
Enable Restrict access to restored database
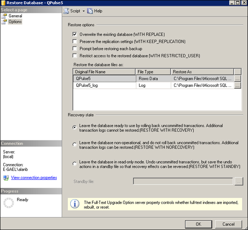point(75,56)
